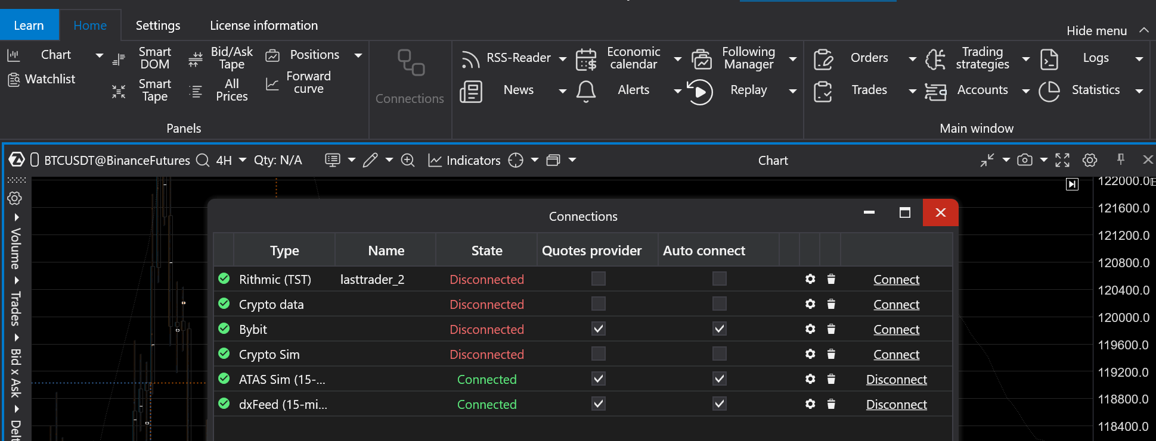Open the License information tab
Viewport: 1156px width, 441px height.
point(264,26)
